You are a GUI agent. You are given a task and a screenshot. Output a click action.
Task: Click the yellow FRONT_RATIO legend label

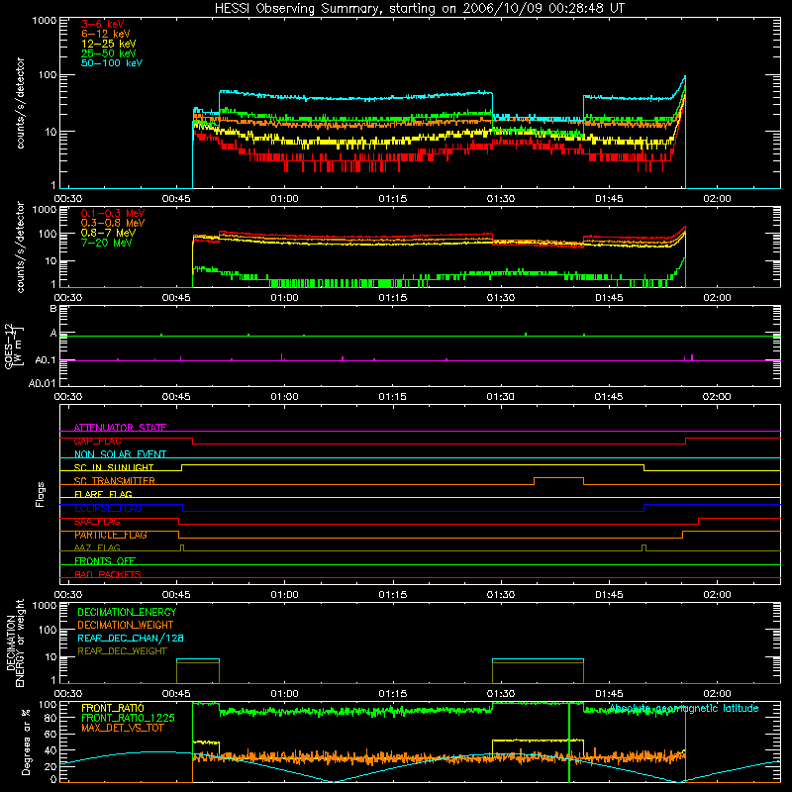(113, 708)
